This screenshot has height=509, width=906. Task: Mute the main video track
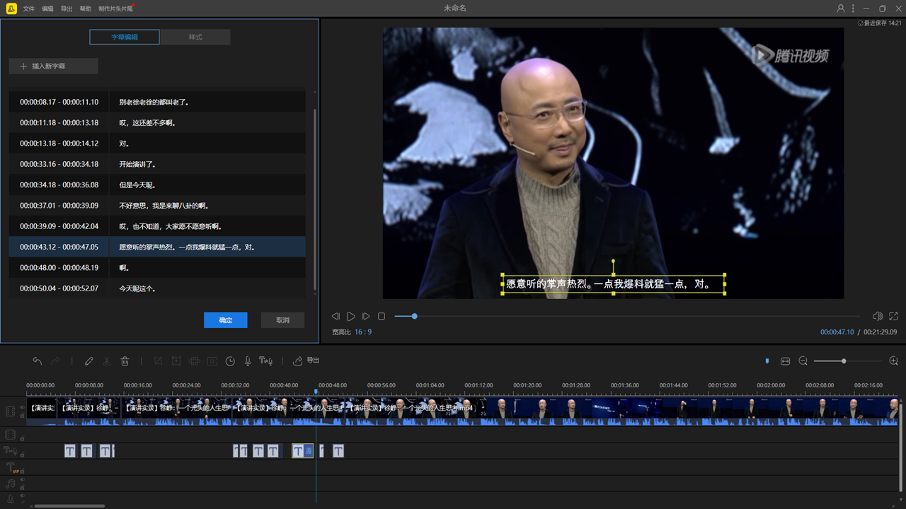[22, 408]
